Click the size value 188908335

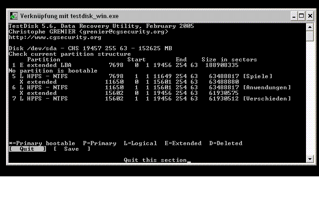222,65
